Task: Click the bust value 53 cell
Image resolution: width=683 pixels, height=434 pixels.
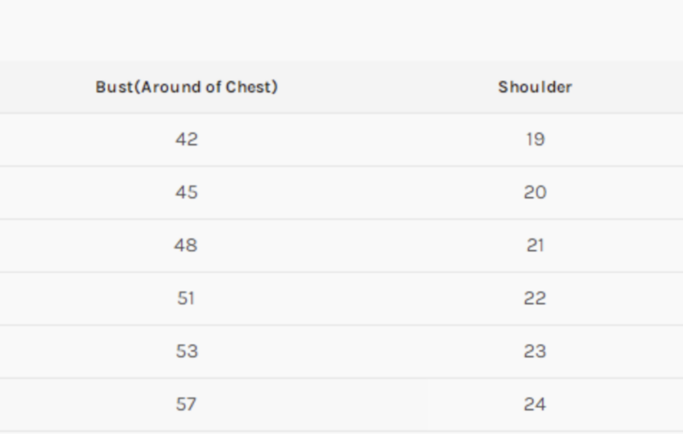Action: click(186, 351)
